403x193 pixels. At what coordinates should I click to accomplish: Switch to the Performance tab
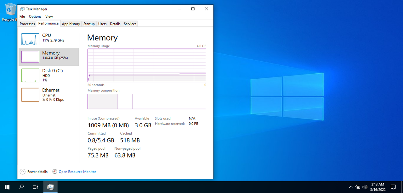[48, 23]
